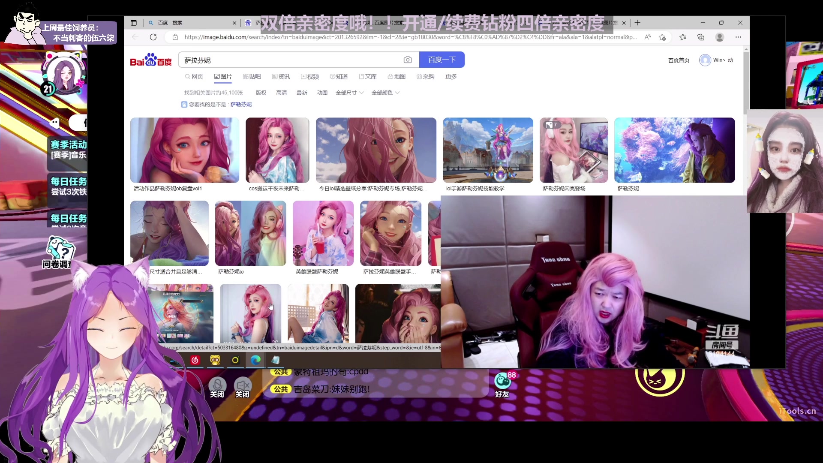823x463 pixels.
Task: Open thumbnail cos搬运千夜未来萨勒
Action: tap(277, 150)
